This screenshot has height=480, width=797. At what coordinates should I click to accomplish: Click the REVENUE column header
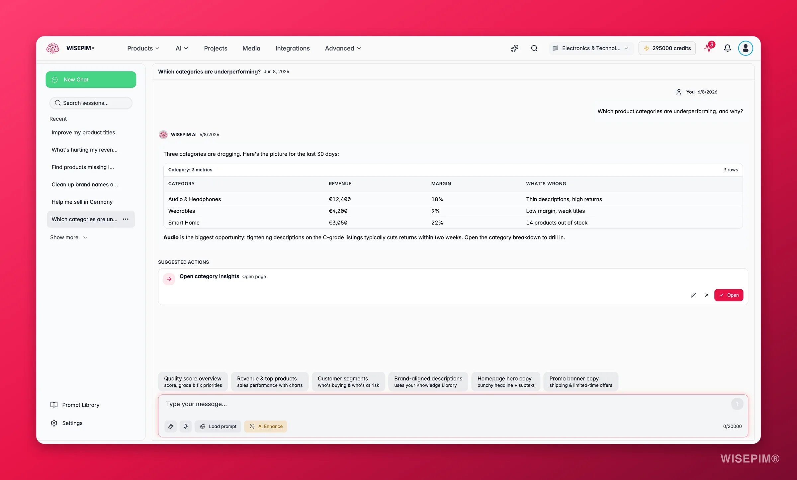[340, 184]
